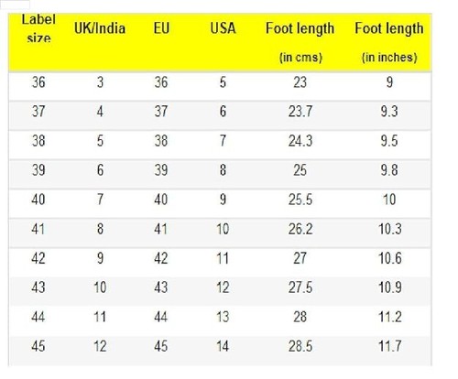Click USA size 8 cell
The height and width of the screenshot is (379, 458).
[223, 170]
